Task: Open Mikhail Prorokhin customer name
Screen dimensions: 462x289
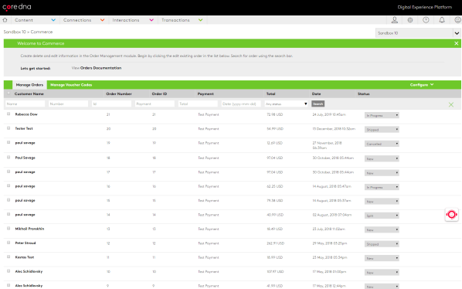Action: pos(29,229)
